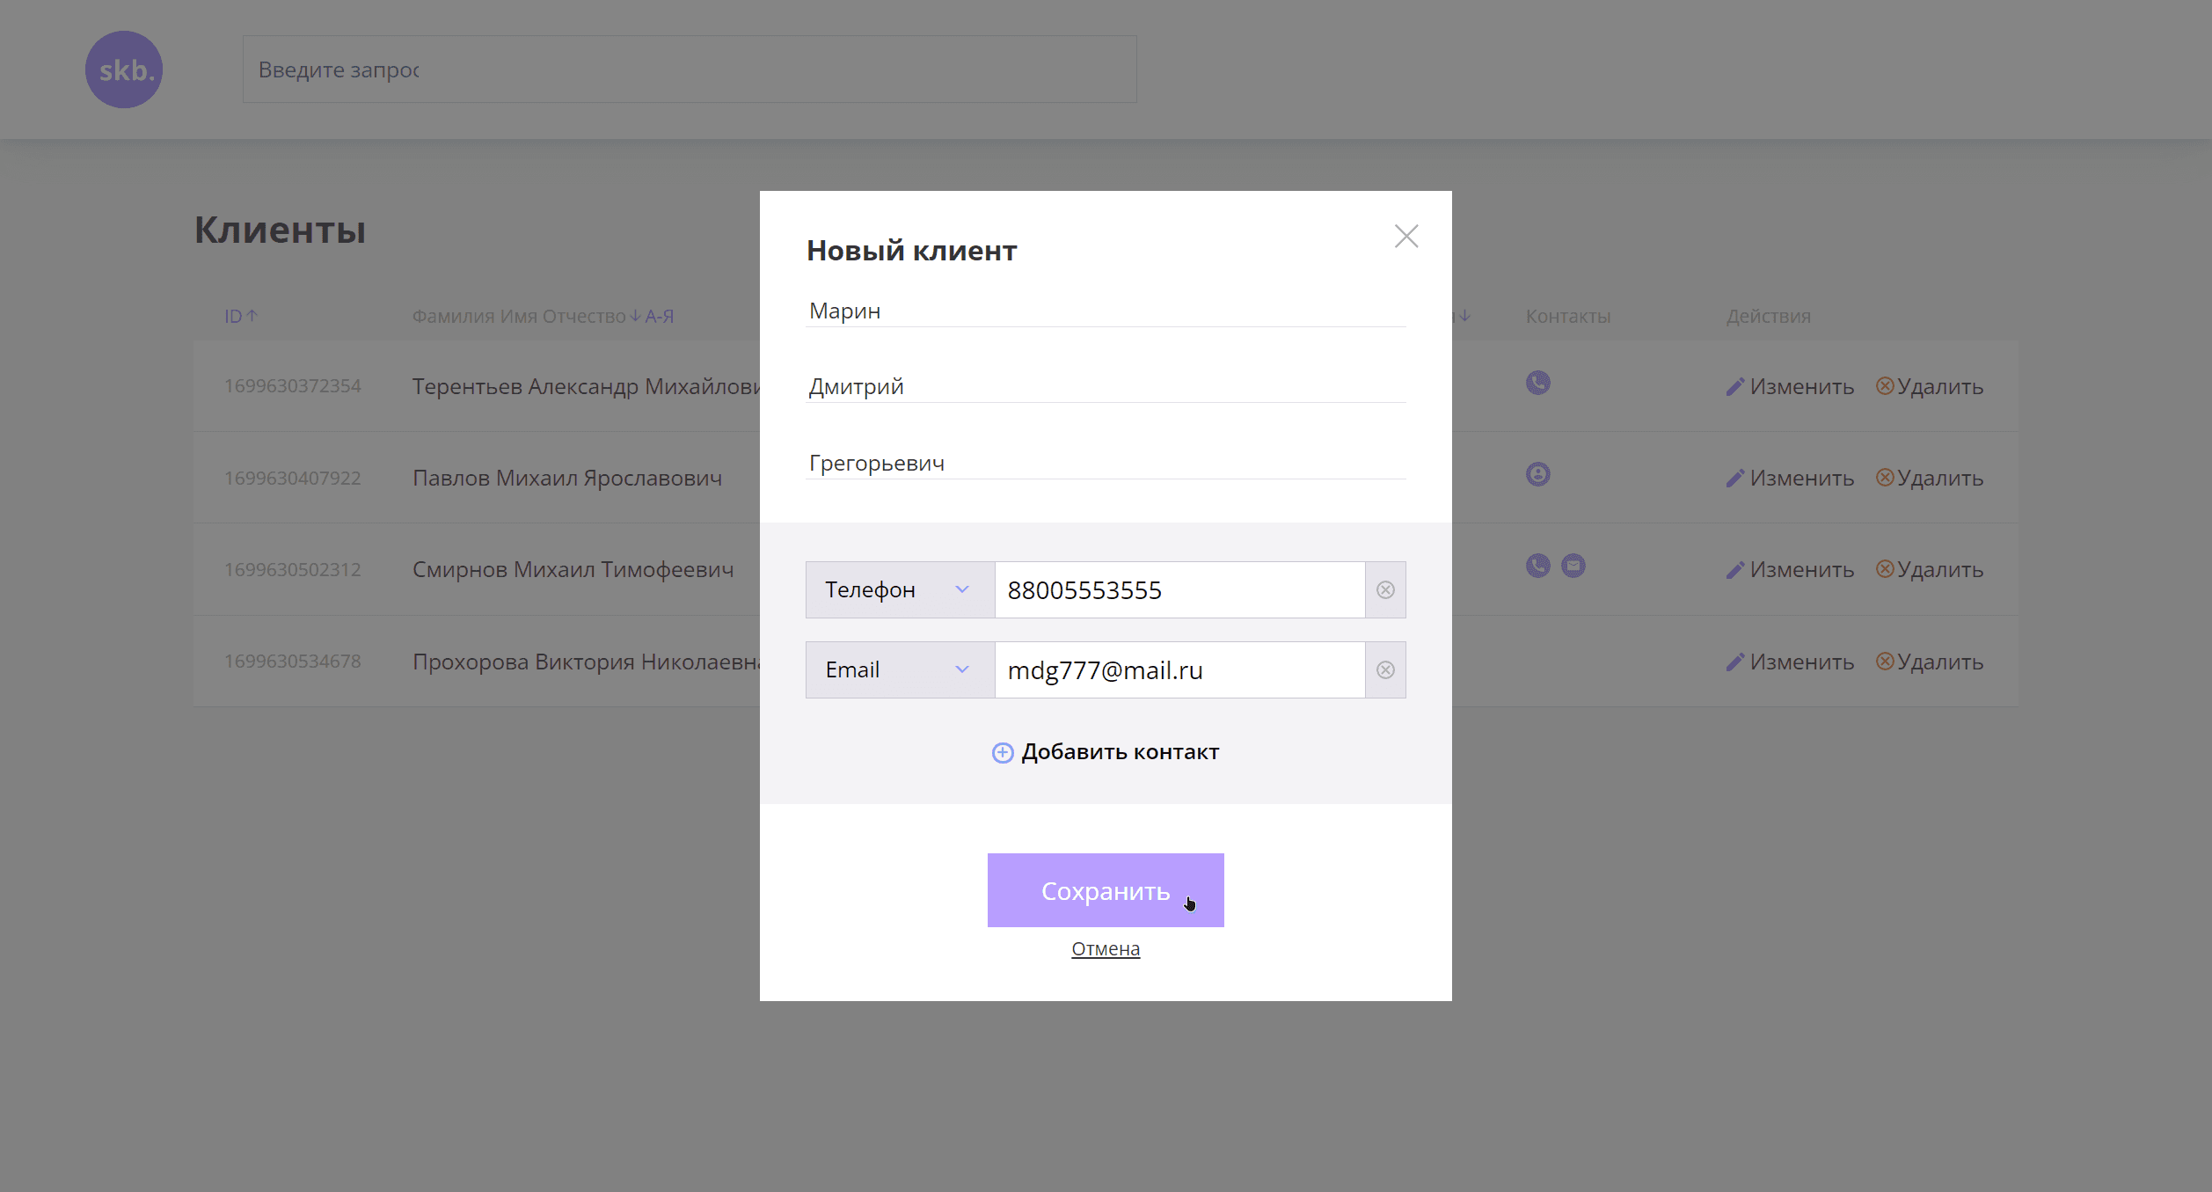2212x1192 pixels.
Task: Expand the Email contact type dropdown
Action: pyautogui.click(x=899, y=670)
